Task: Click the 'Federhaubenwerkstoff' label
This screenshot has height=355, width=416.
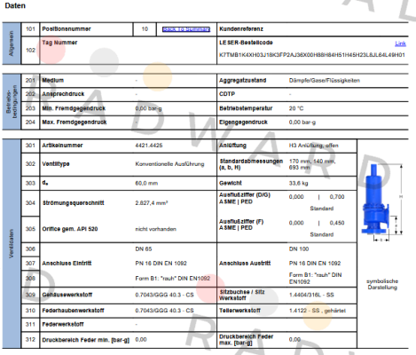Action: pyautogui.click(x=73, y=311)
